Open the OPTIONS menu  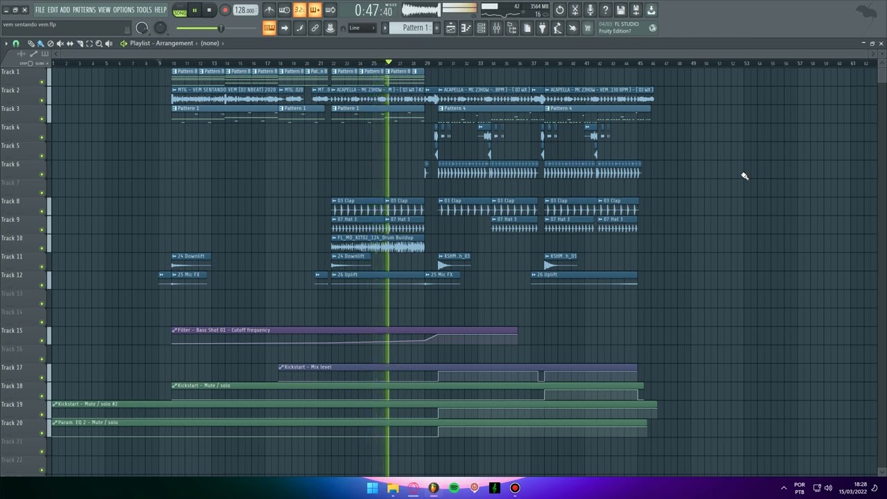tap(123, 10)
